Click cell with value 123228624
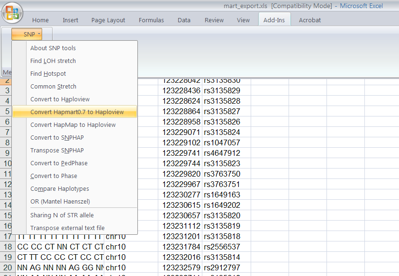This screenshot has width=399, height=276. click(180, 101)
